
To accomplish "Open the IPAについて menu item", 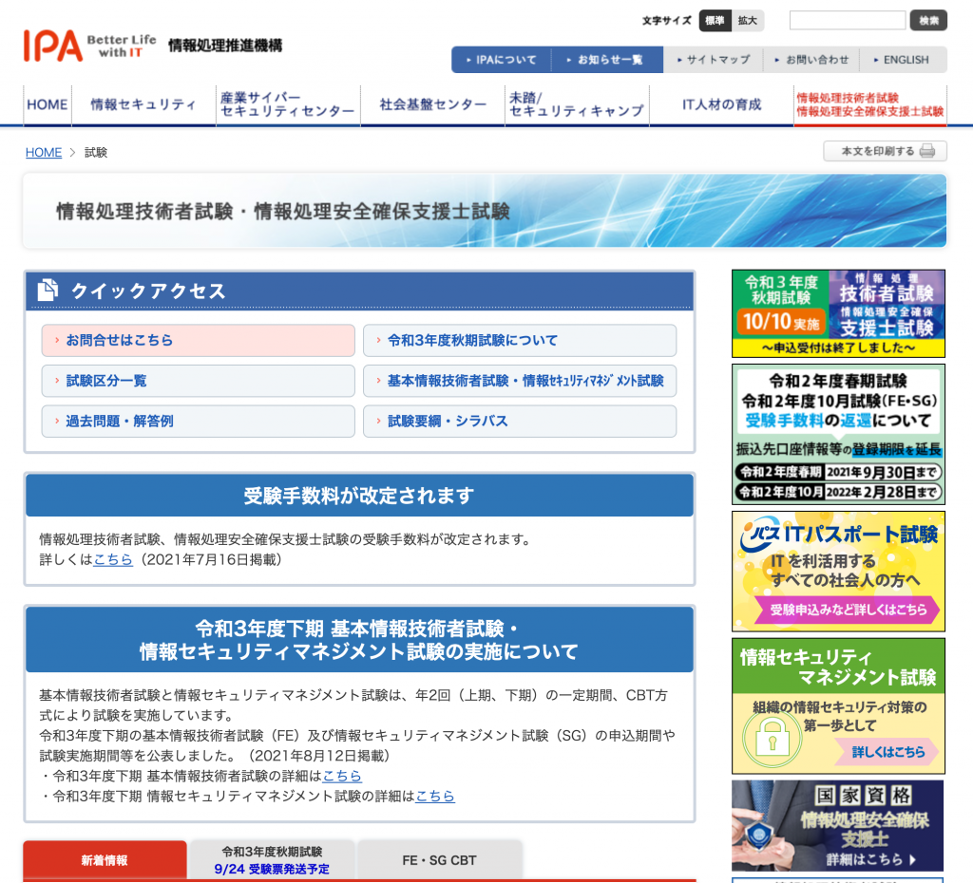I will pyautogui.click(x=502, y=60).
